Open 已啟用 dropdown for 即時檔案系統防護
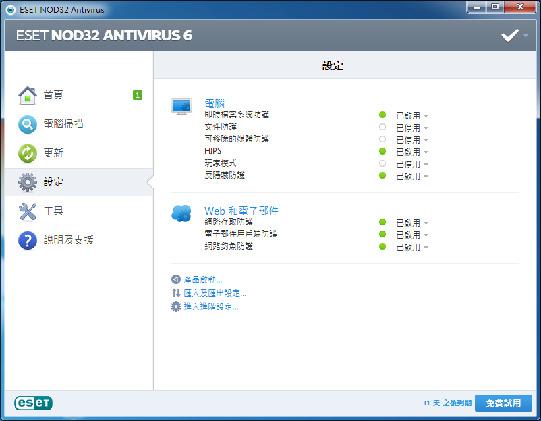 (412, 115)
